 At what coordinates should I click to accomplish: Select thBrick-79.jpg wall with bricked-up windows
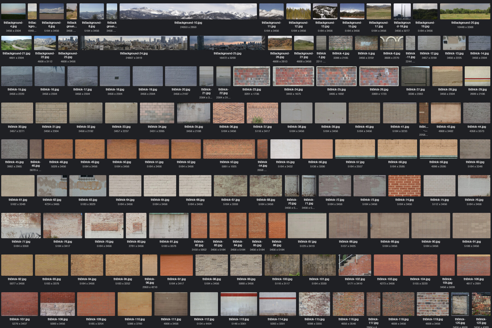click(104, 225)
